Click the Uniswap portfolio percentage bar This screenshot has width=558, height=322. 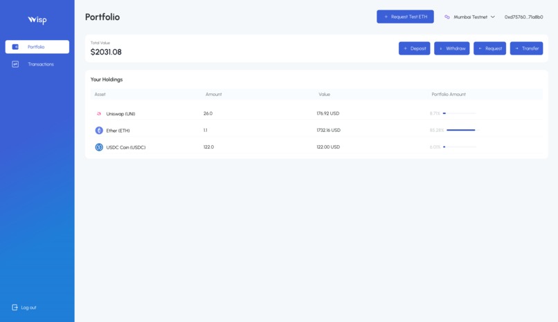(461, 113)
